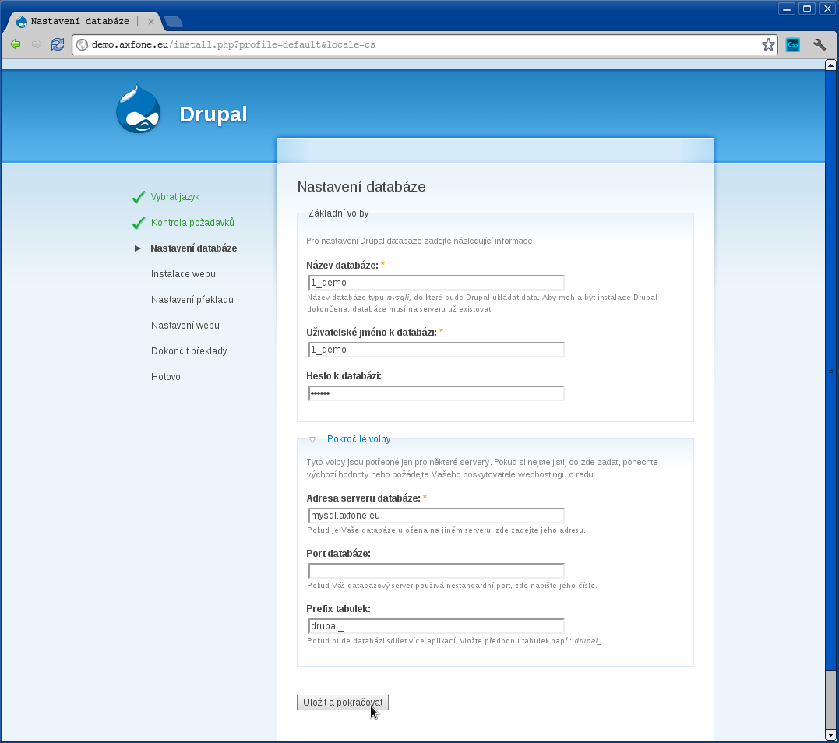
Task: Reload the page with the refresh icon
Action: point(58,44)
